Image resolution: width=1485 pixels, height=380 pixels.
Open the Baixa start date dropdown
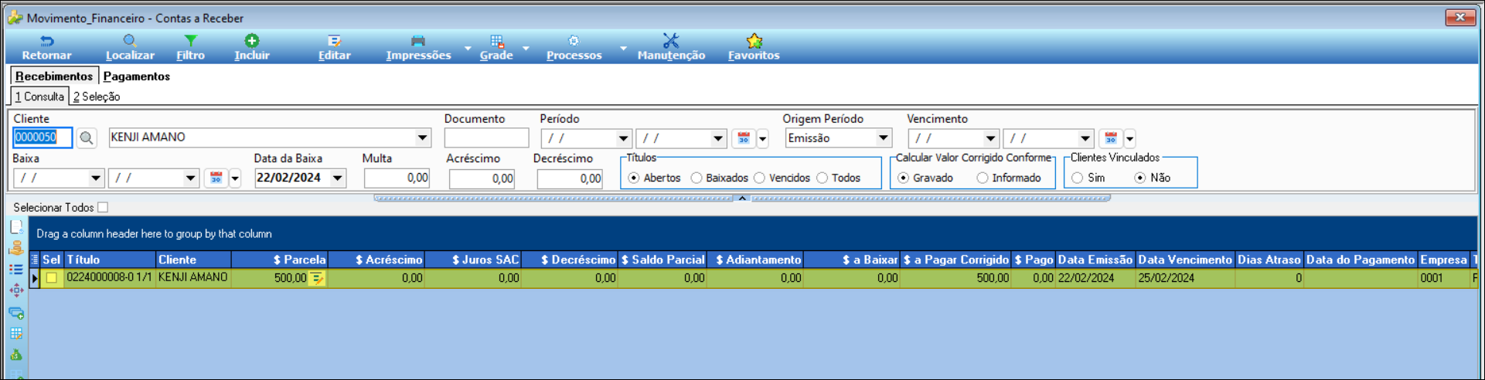(96, 178)
